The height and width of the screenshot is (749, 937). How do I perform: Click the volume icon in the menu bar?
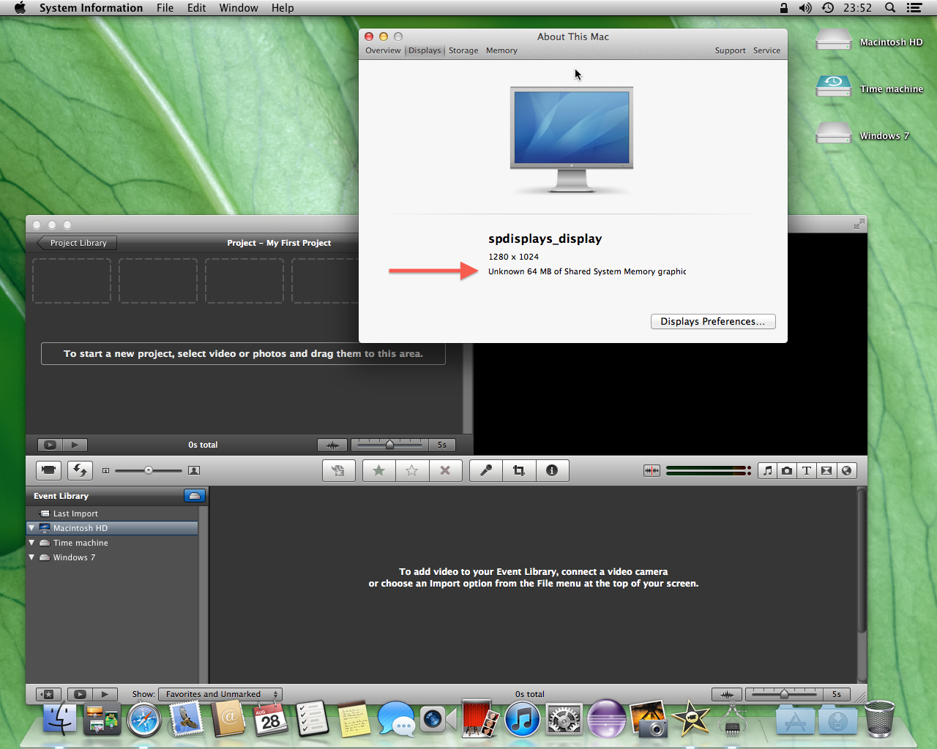(x=805, y=8)
